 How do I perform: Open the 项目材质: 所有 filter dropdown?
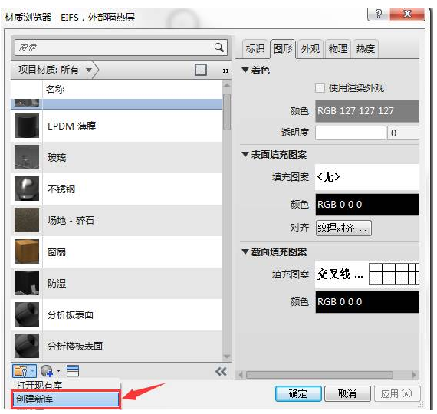pos(89,70)
